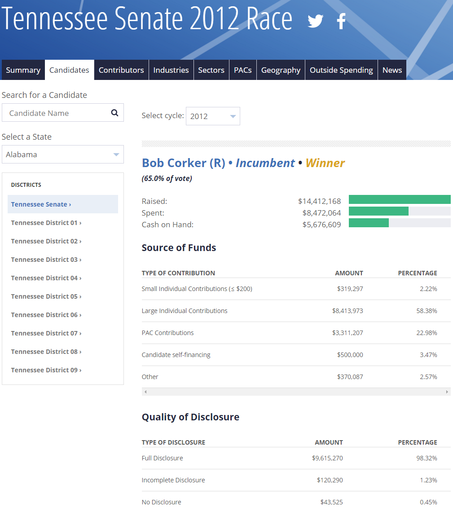453x512 pixels.
Task: Go to the Industries tab
Action: point(171,70)
